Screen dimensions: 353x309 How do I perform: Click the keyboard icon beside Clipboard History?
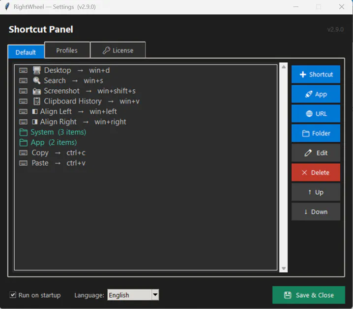[x=23, y=101]
